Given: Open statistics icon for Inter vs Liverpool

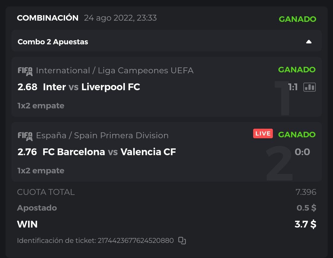Looking at the screenshot, I should 309,87.
